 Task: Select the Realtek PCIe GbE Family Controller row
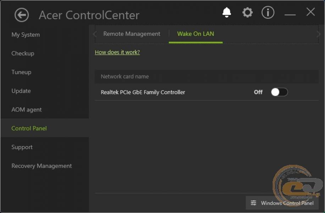(x=206, y=92)
